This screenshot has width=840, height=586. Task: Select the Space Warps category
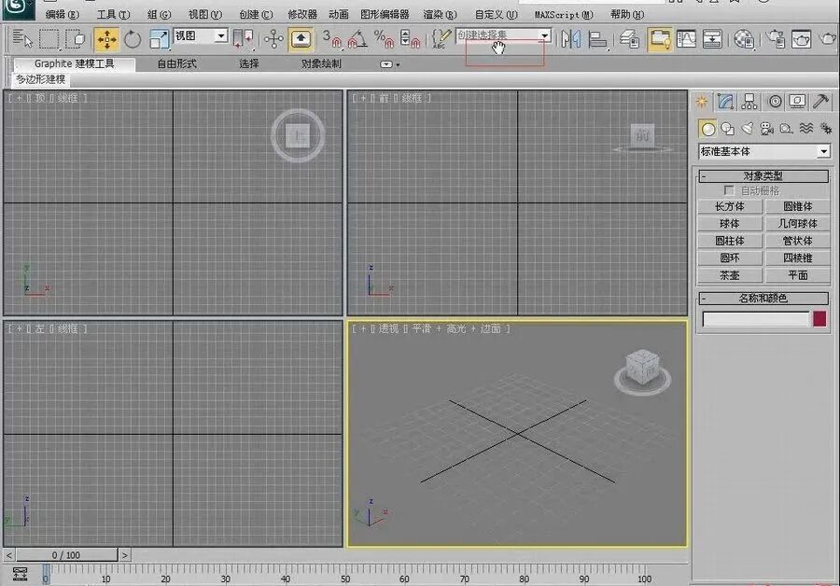(x=806, y=129)
